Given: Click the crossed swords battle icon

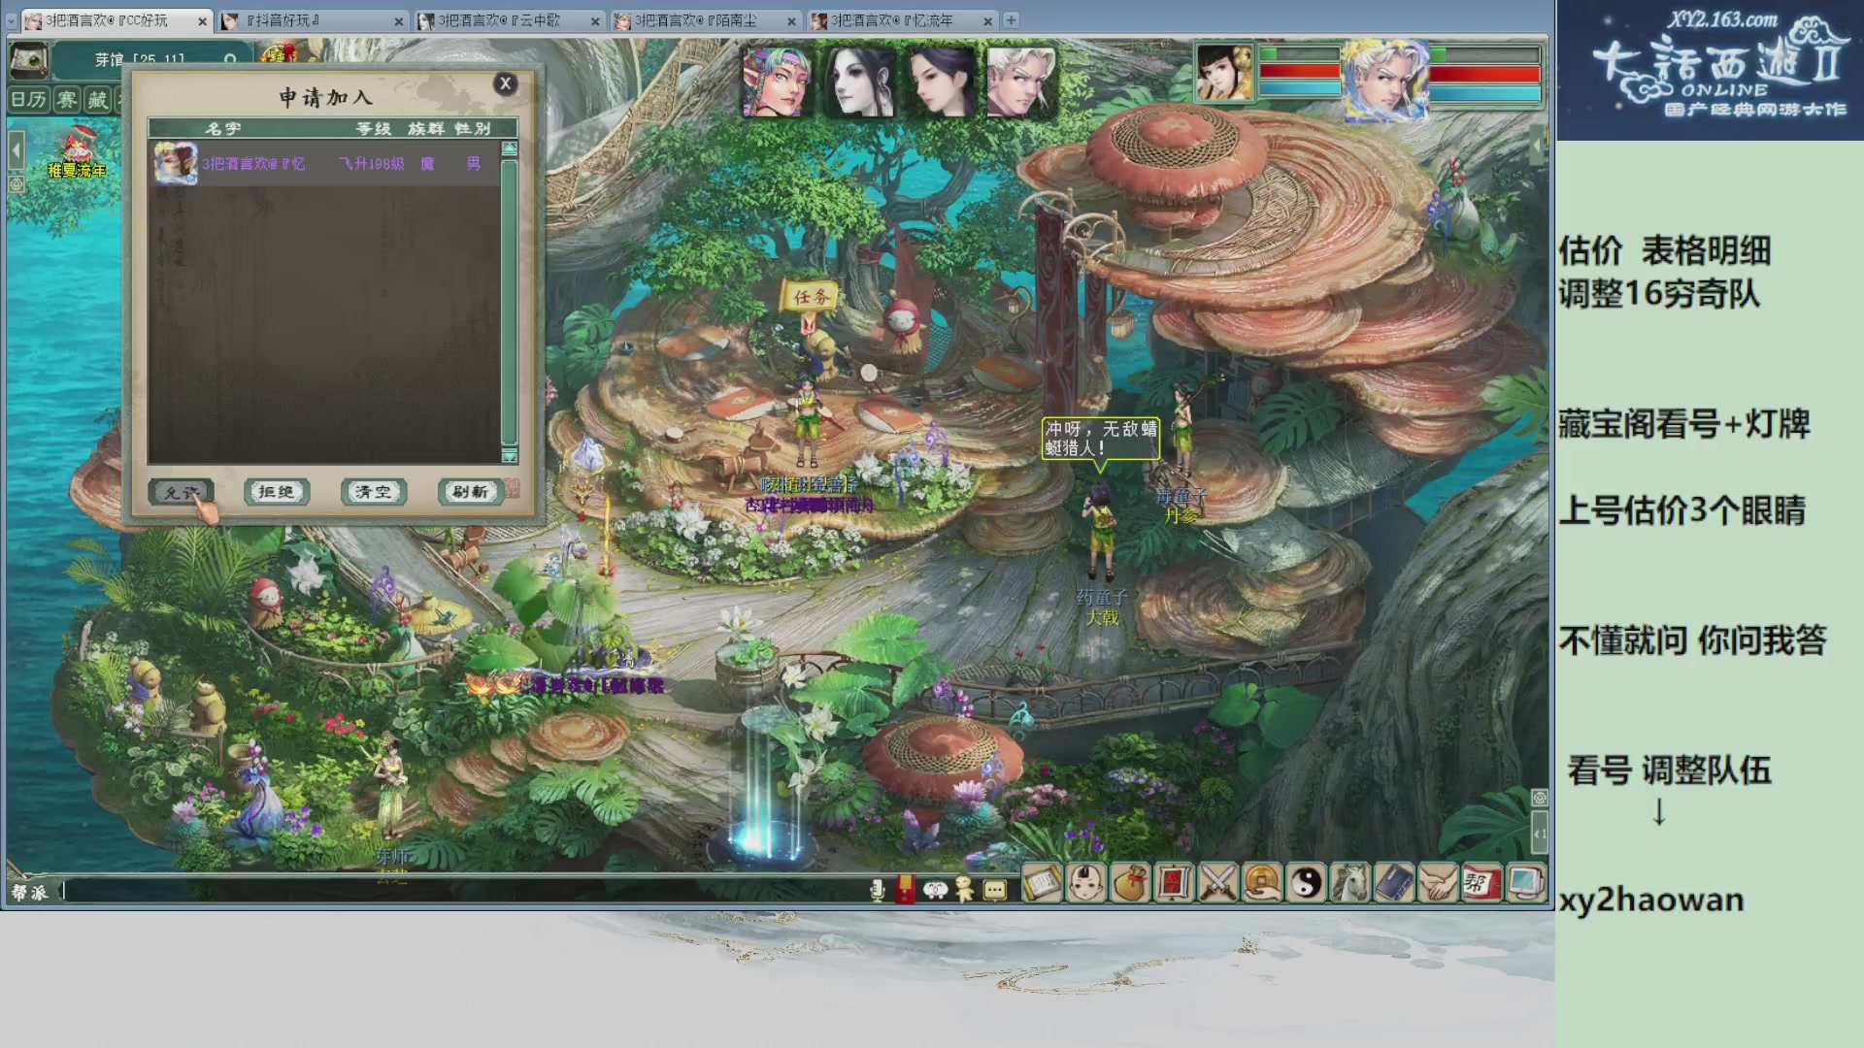Looking at the screenshot, I should [1218, 884].
